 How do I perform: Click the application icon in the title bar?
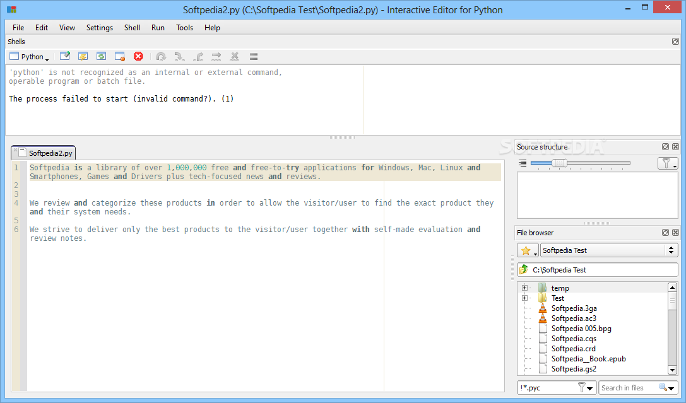12,9
